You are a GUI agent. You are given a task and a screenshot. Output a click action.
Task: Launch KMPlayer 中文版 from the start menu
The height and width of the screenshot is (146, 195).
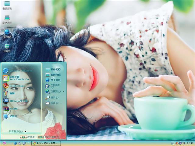point(15,101)
